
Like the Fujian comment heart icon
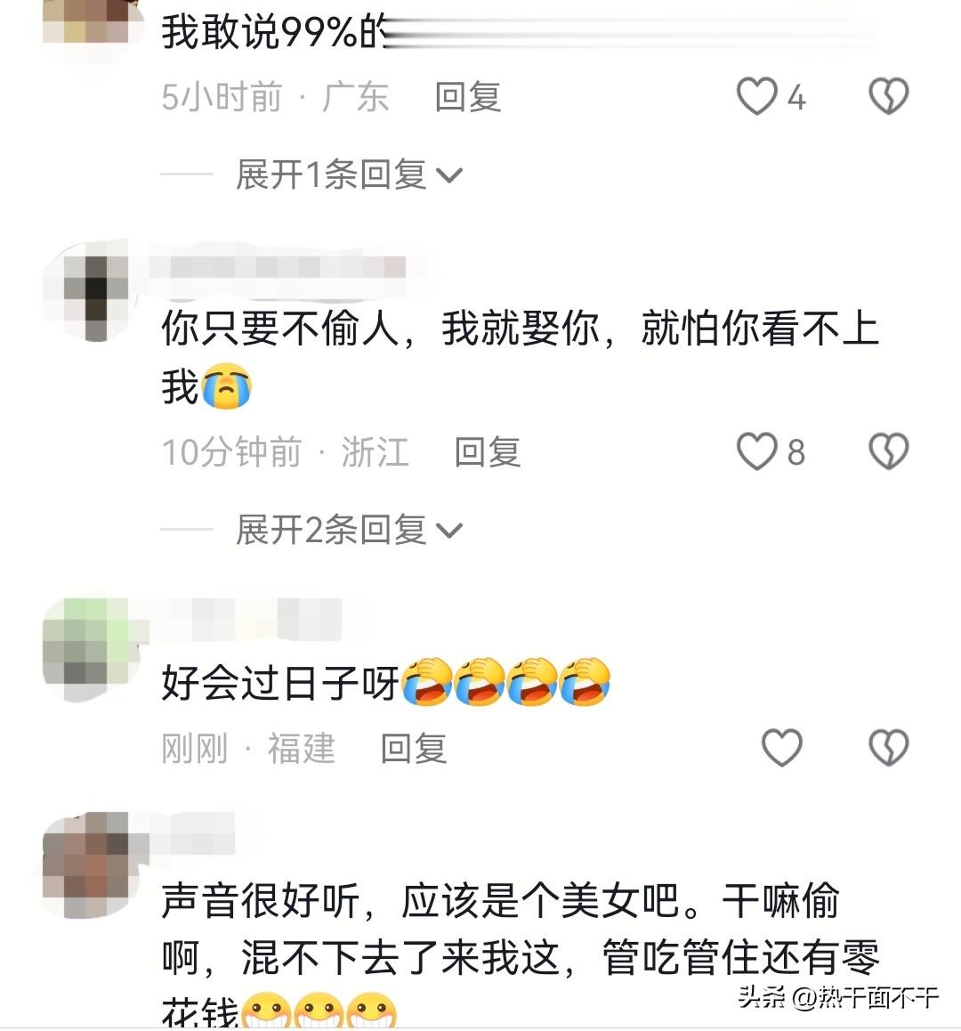781,748
